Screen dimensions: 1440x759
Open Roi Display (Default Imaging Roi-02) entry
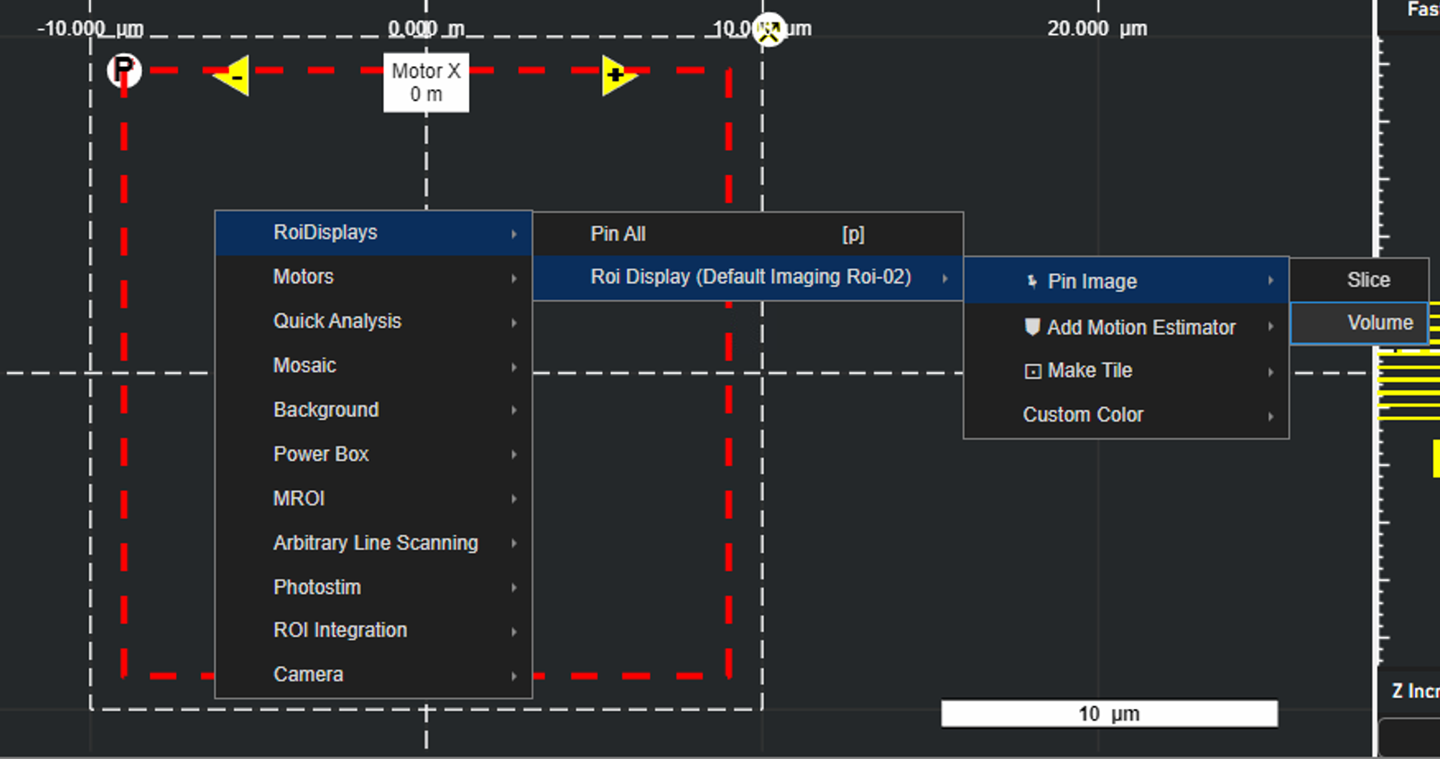click(749, 278)
